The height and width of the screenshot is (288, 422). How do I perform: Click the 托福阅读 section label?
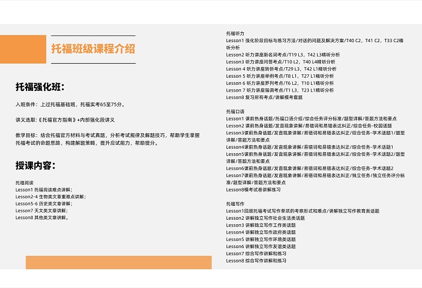click(24, 183)
